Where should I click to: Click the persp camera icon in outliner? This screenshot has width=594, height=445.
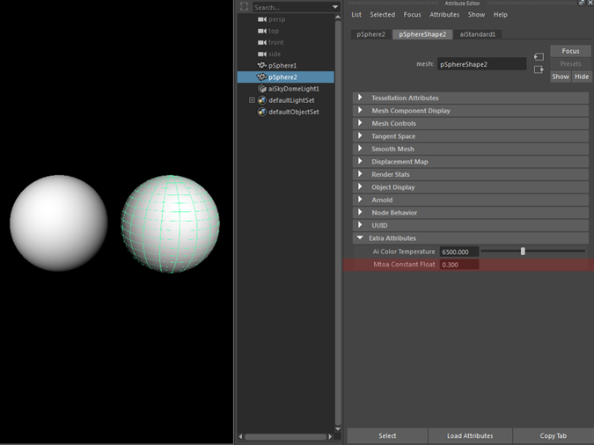[261, 19]
